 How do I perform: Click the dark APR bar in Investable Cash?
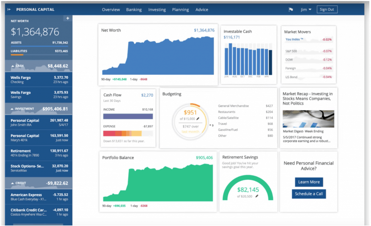point(270,62)
